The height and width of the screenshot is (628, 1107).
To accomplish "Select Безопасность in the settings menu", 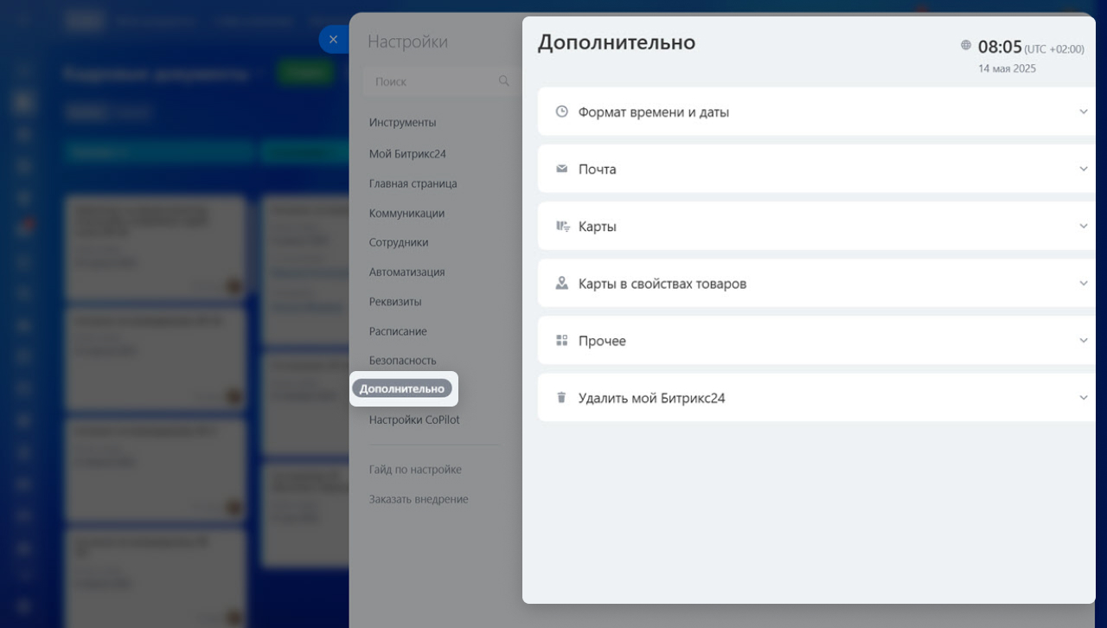I will (x=402, y=361).
